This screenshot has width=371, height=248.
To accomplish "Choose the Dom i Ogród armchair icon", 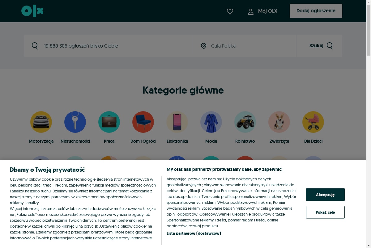I will coord(143,122).
